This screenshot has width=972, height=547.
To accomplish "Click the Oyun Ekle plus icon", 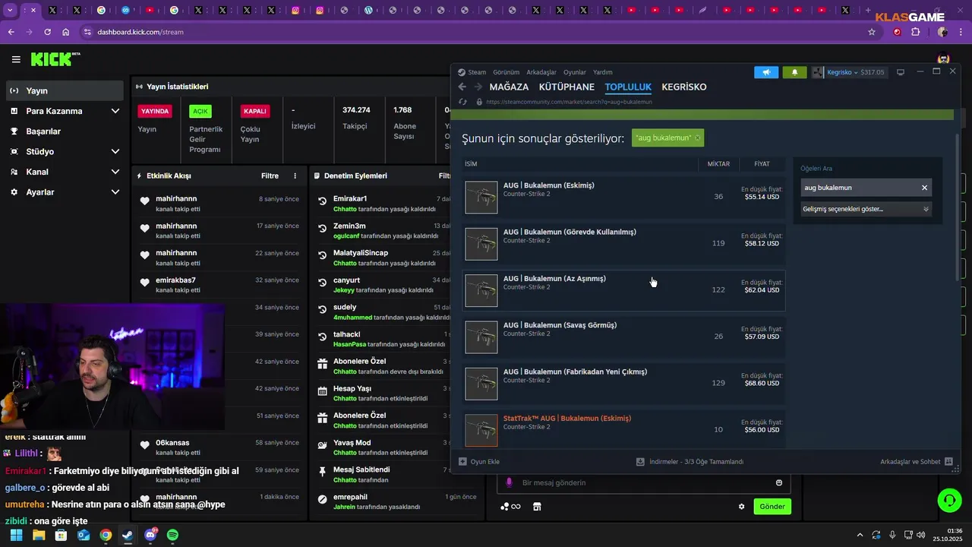I will (x=462, y=461).
